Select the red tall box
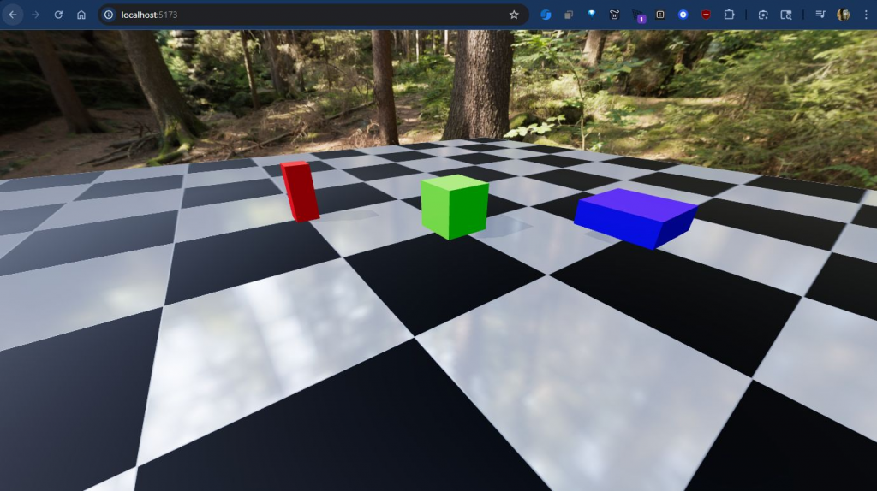The image size is (877, 491). pos(300,192)
